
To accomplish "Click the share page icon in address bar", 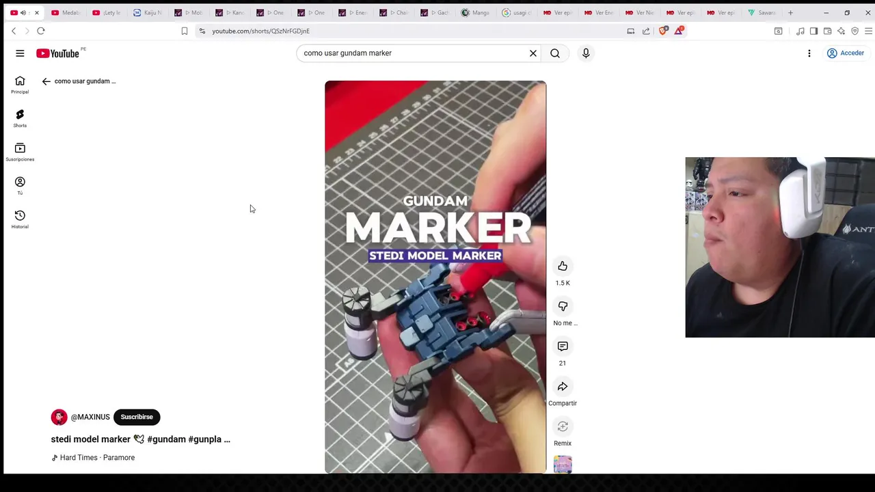I will coord(646,31).
